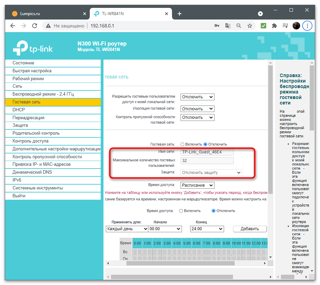Expand the Изоляция гостевой сети dropdown
Image resolution: width=320 pixels, height=285 pixels.
(x=197, y=109)
